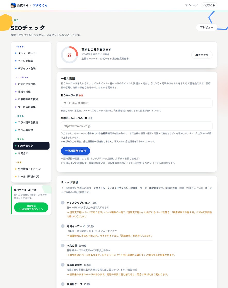The width and height of the screenshot is (228, 288).
Task: Click 写真が実物か（12点） item title
Action: (79, 265)
